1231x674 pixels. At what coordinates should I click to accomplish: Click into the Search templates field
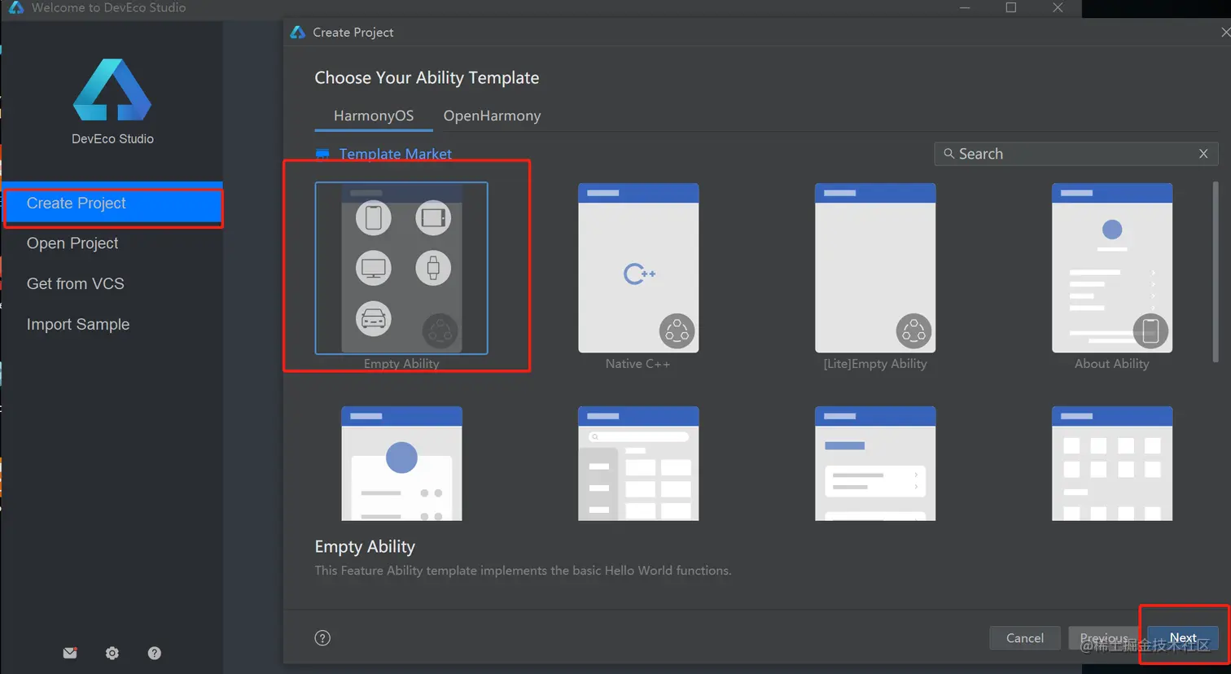coord(1076,154)
